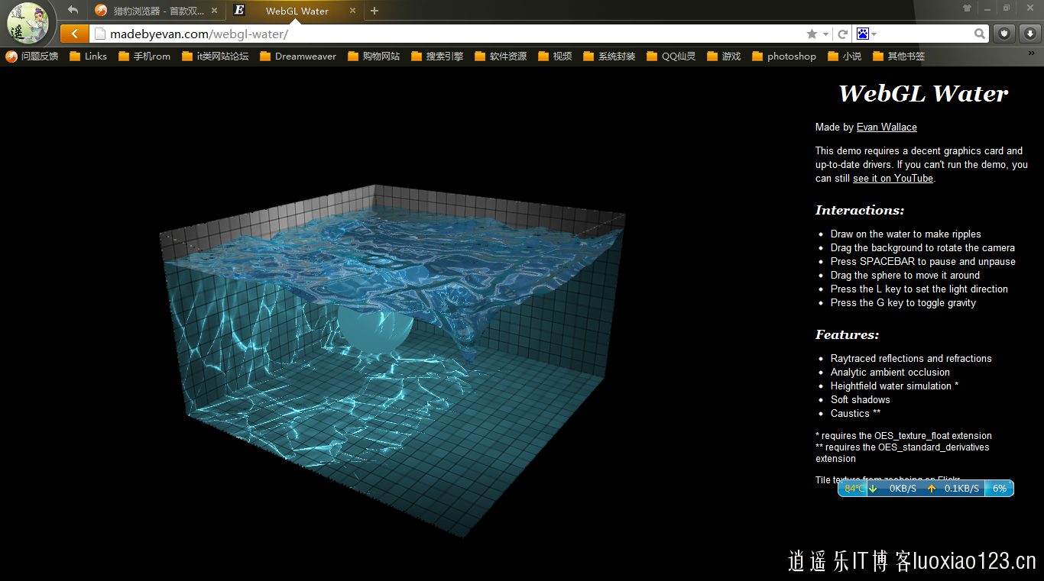Click 'Press SPACEBAR to pause and unpause' text

(923, 261)
